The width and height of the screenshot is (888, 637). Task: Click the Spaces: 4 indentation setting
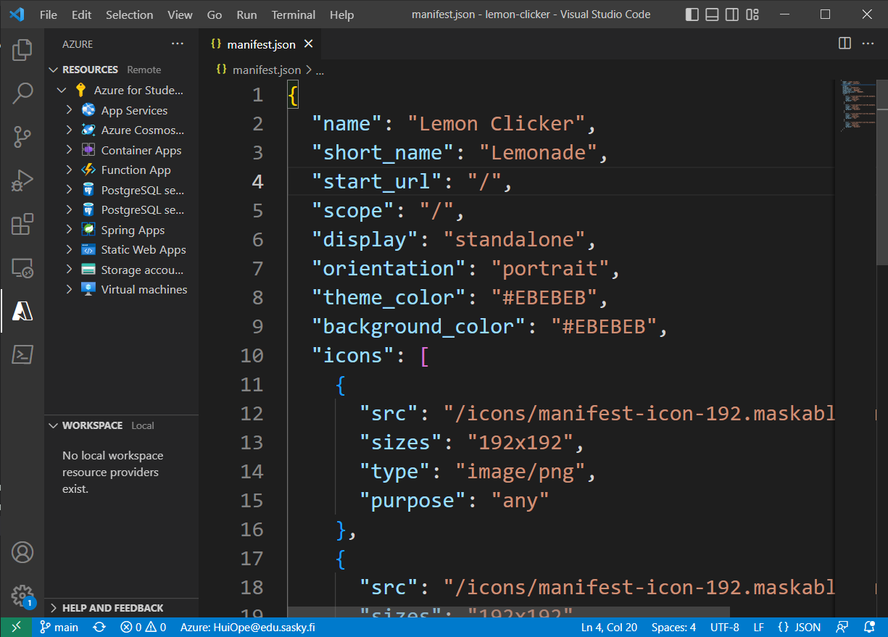673,628
